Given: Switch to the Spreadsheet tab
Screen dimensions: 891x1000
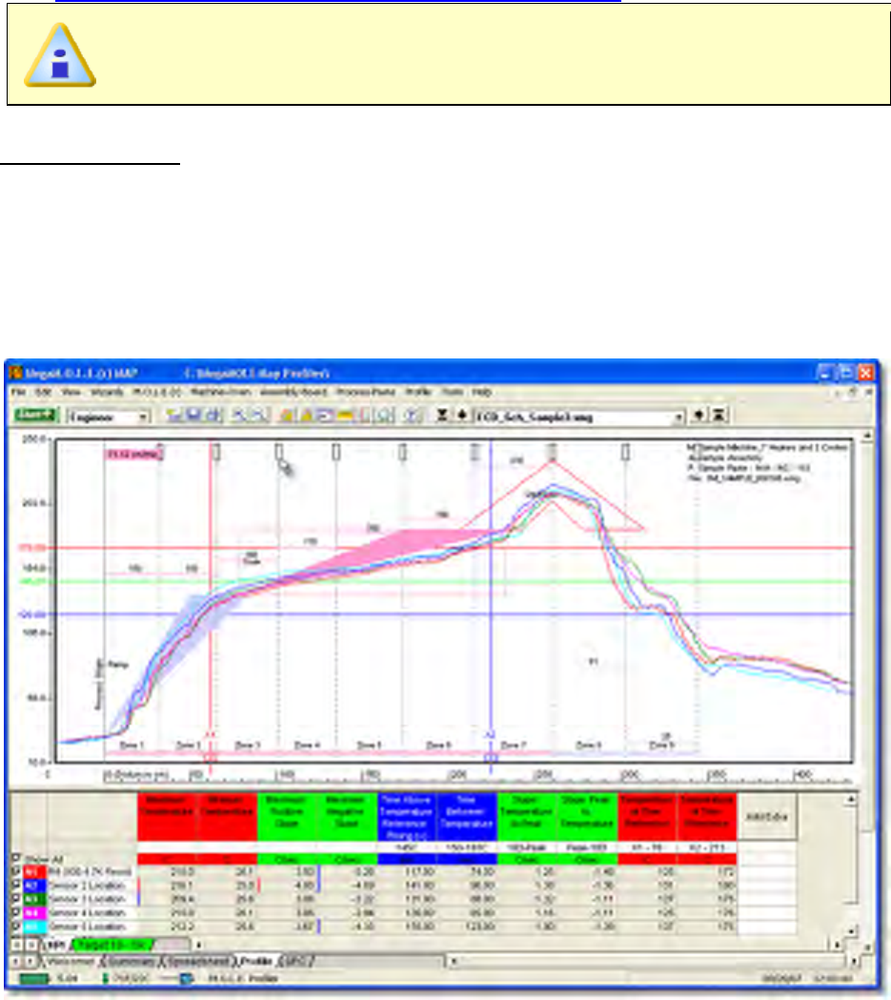Looking at the screenshot, I should pos(198,961).
